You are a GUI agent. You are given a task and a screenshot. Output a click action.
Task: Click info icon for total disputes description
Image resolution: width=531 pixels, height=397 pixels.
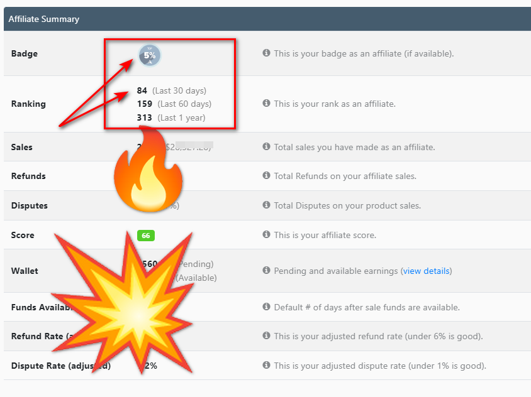267,205
